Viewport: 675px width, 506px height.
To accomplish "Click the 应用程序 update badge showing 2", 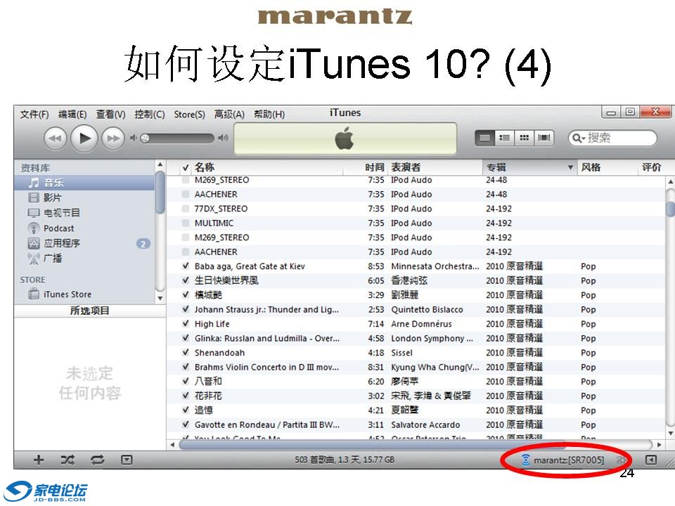I will tap(143, 244).
